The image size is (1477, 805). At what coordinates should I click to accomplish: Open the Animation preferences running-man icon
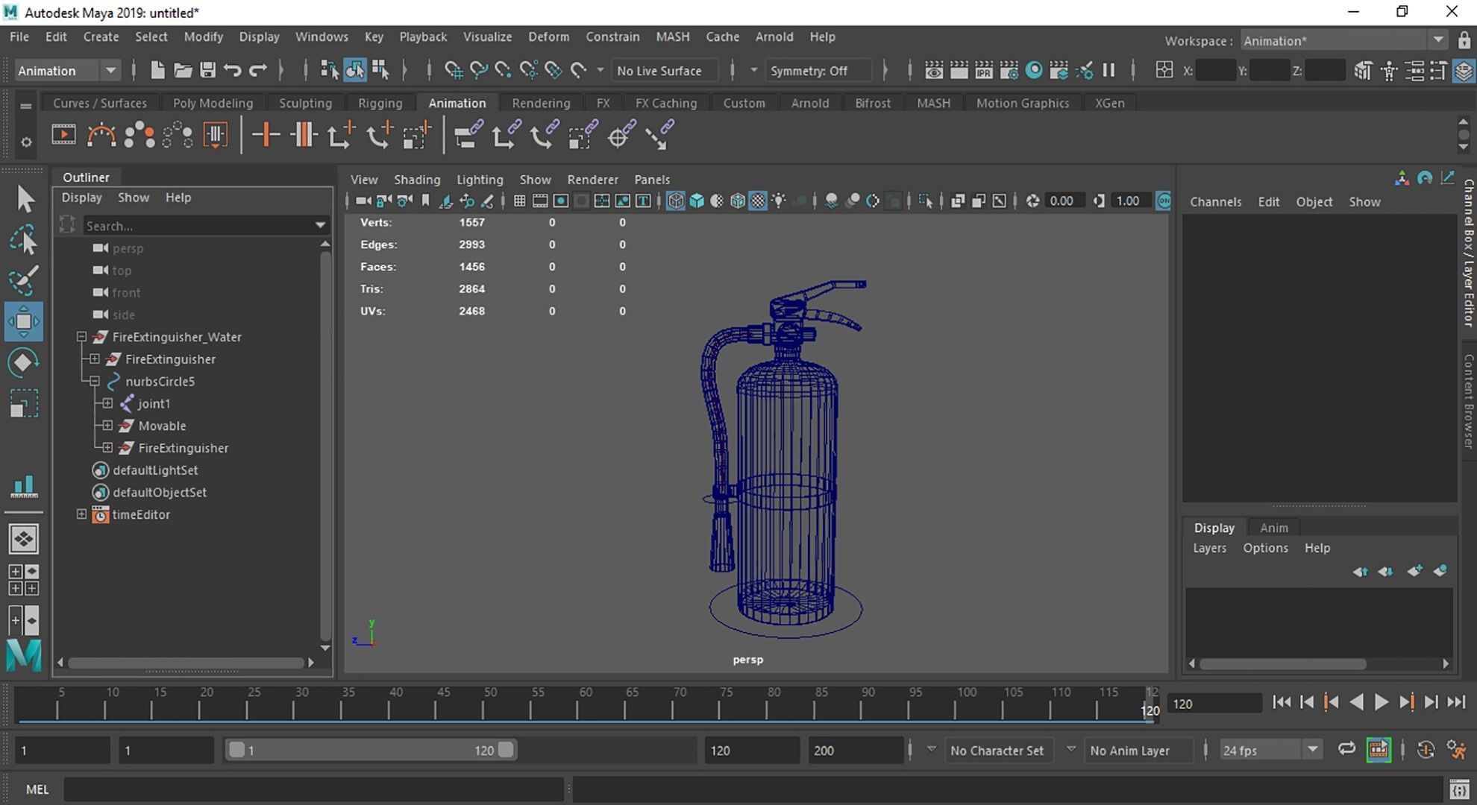click(x=1457, y=750)
